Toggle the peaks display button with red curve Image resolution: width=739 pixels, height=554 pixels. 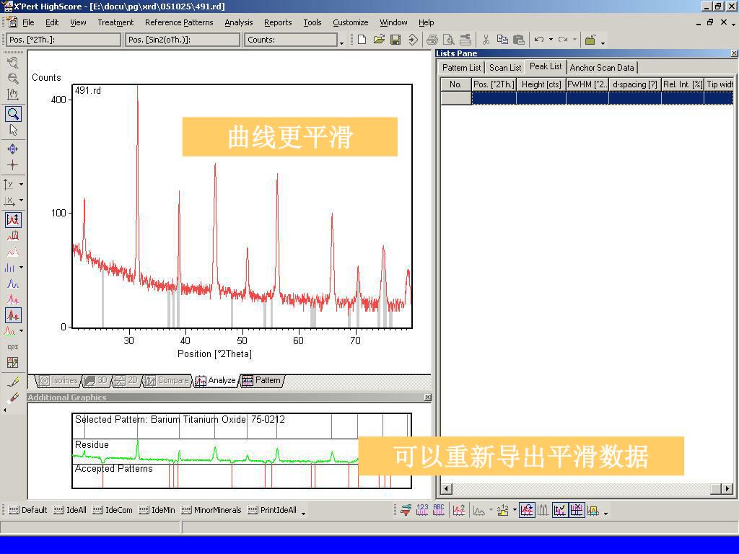pyautogui.click(x=13, y=219)
